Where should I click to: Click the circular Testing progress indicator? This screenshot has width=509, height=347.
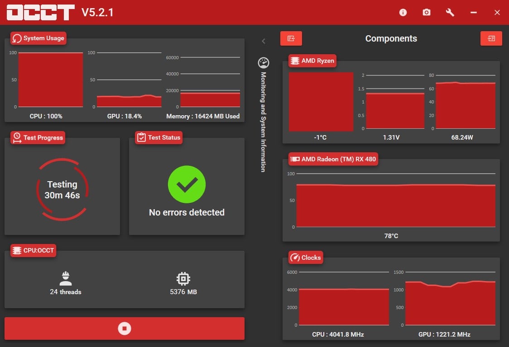(62, 190)
